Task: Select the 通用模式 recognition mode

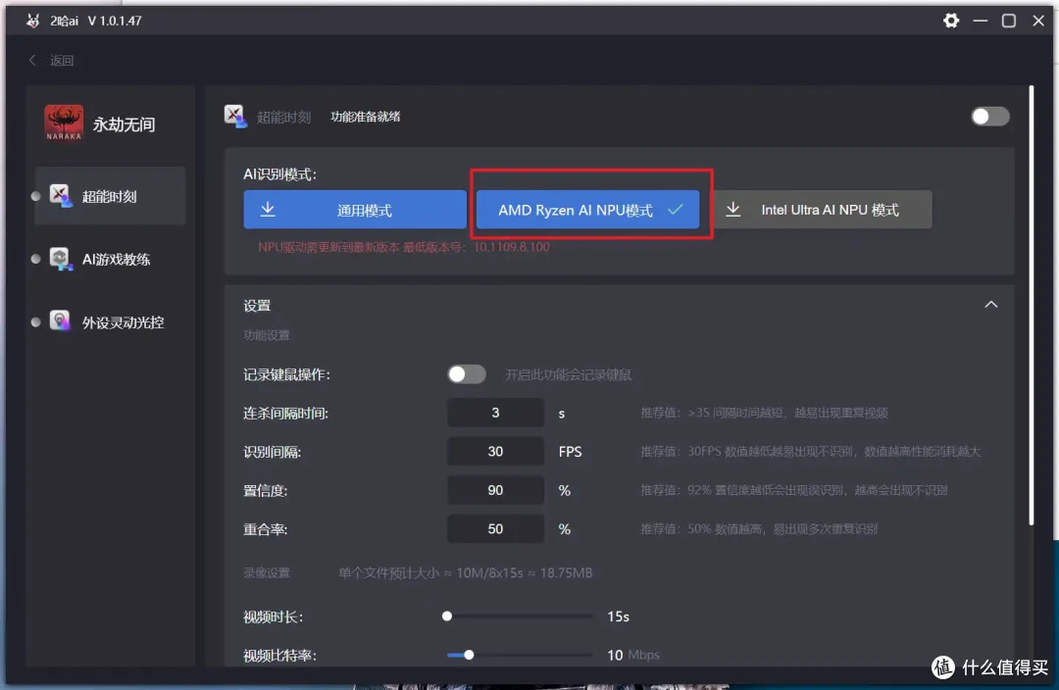Action: point(355,210)
